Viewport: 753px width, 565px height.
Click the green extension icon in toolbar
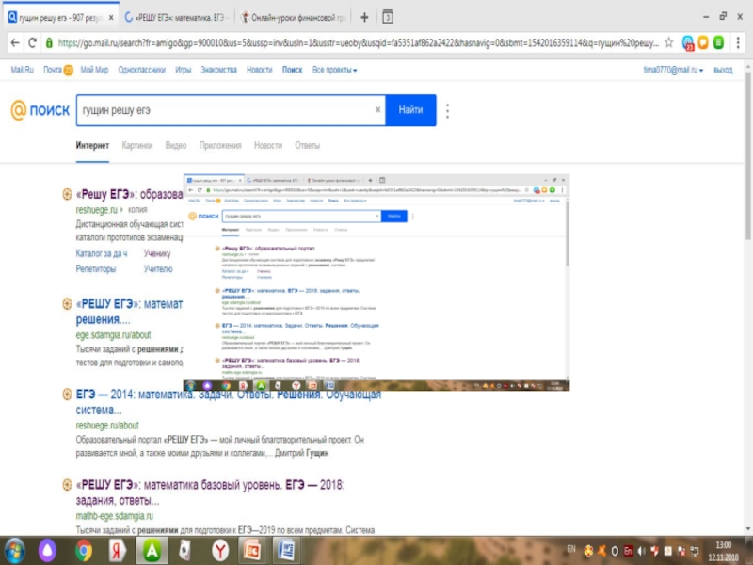(719, 42)
